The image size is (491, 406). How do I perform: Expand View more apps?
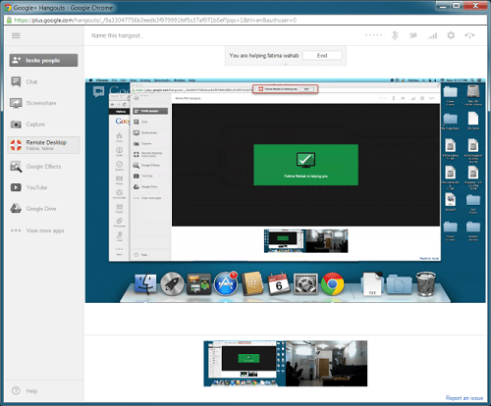45,230
